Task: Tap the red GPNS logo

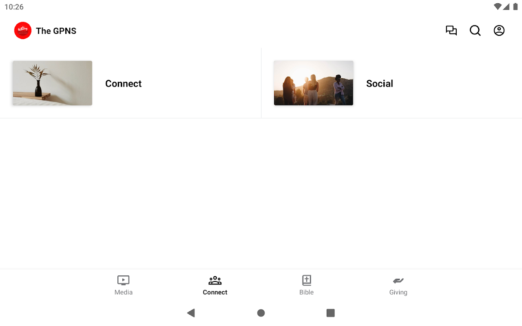Action: click(x=23, y=31)
